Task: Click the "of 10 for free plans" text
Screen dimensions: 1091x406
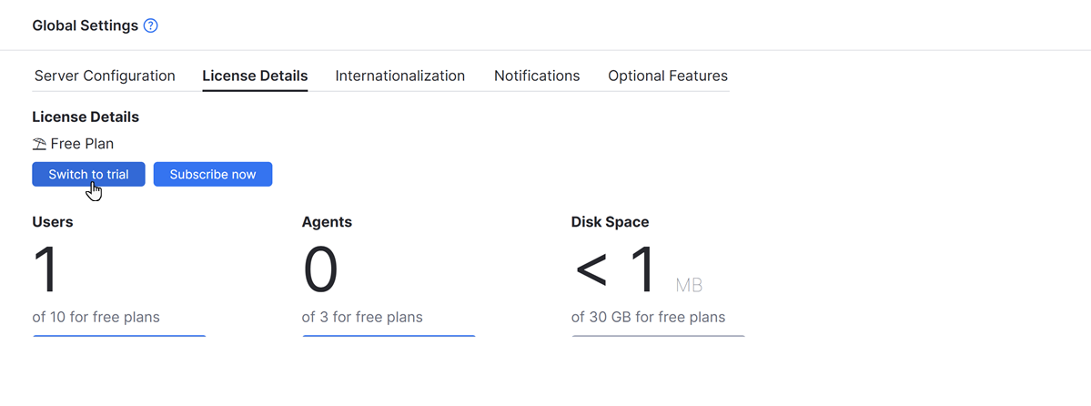Action: (x=96, y=318)
